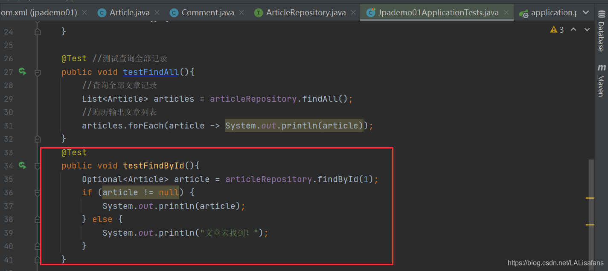Click Optional<Article> type on line 35
608x271 pixels.
coord(125,179)
